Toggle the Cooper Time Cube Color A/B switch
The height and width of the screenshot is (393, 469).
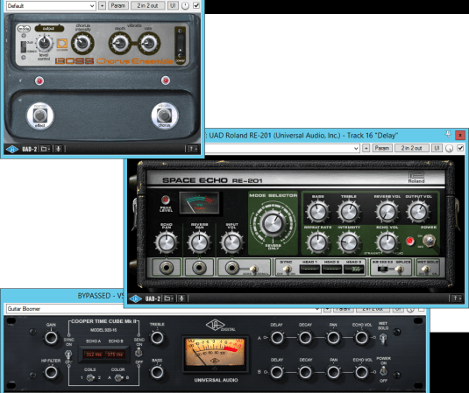pos(118,378)
